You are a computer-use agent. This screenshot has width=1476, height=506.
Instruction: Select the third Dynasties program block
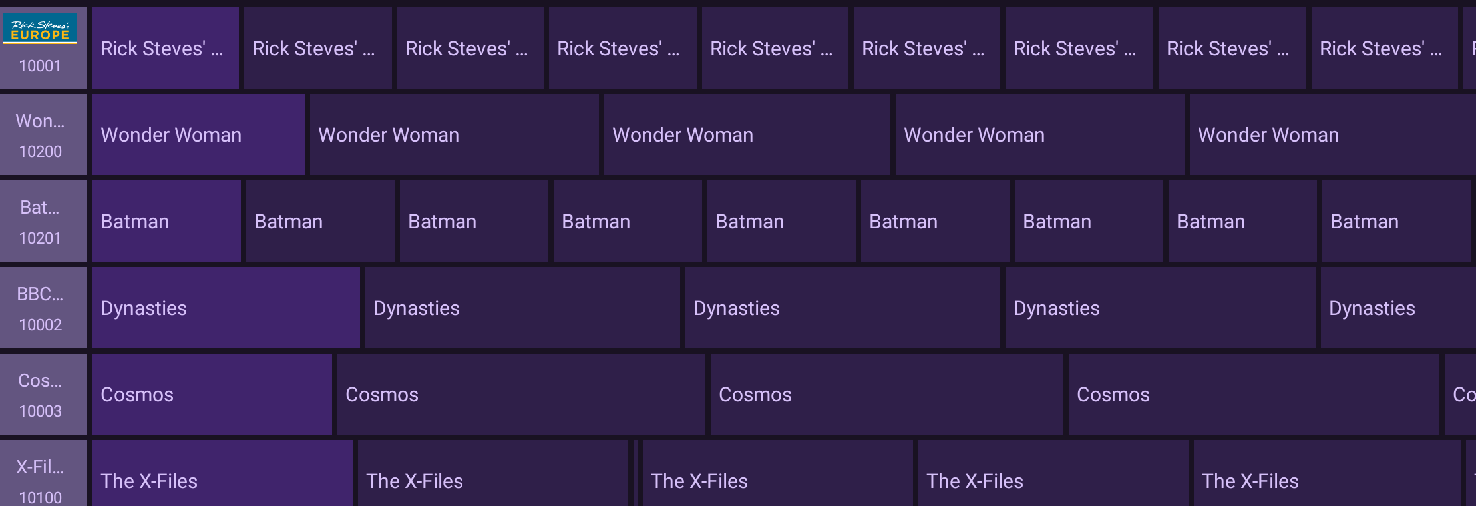point(842,308)
